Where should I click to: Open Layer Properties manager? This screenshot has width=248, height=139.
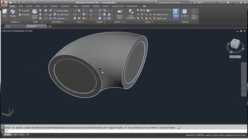click(131, 14)
